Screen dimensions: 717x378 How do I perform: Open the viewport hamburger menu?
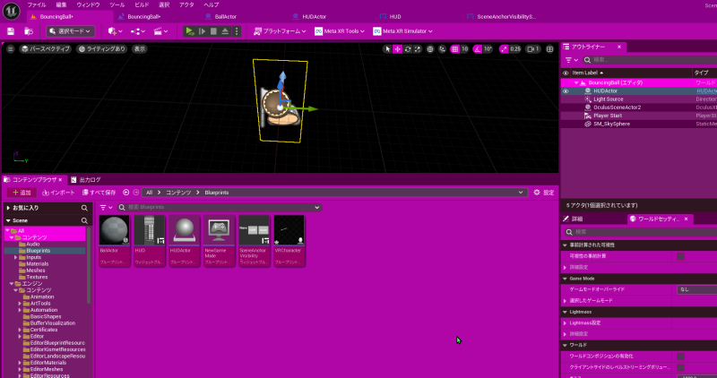coord(11,49)
